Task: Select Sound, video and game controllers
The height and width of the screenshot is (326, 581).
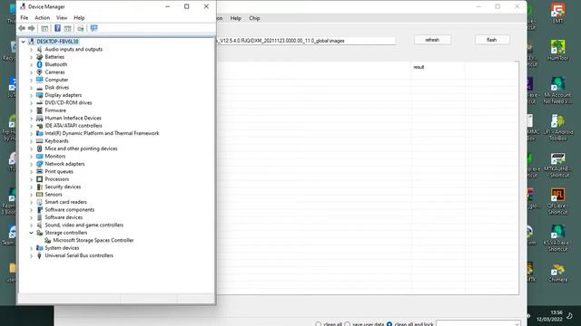Action: click(84, 225)
